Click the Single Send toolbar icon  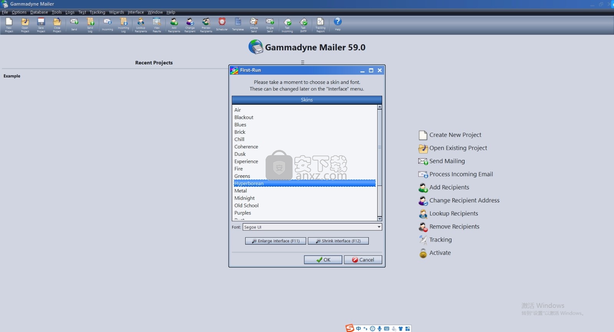tap(270, 25)
